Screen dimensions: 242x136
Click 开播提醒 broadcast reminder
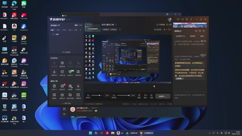point(161,24)
